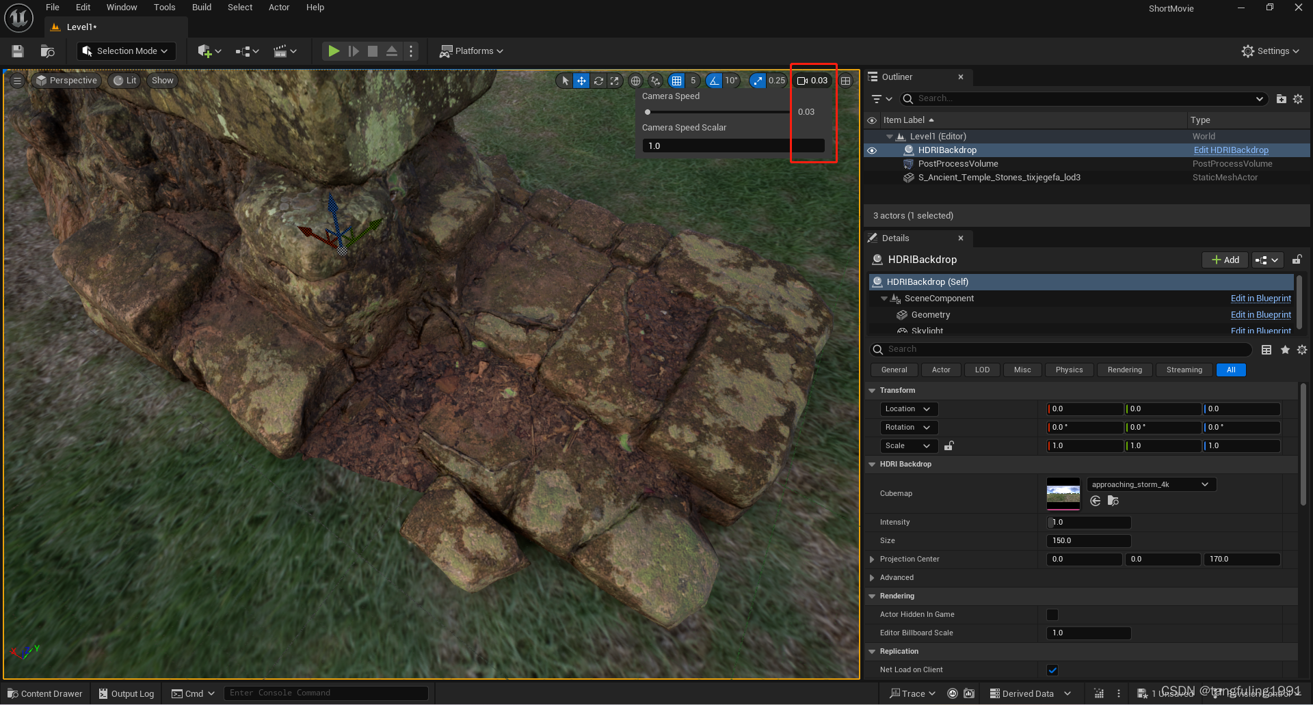Open the Content Drawer from status bar
Image resolution: width=1313 pixels, height=705 pixels.
44,694
